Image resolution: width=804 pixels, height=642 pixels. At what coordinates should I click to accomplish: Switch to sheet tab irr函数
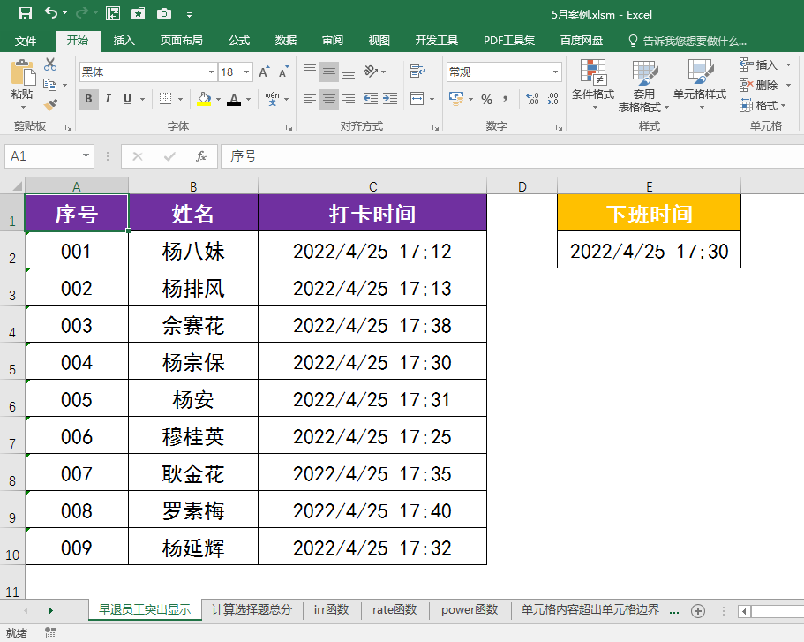click(x=331, y=609)
